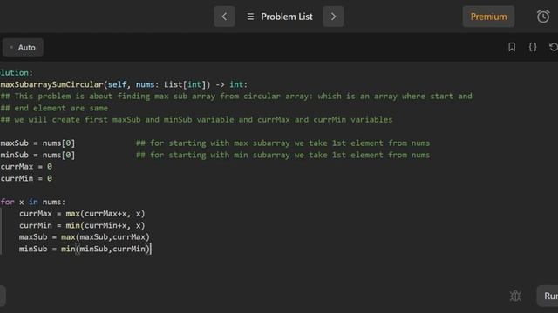Click the comment 'end element are same'
Screen dimensions: 558x313
(x=54, y=108)
